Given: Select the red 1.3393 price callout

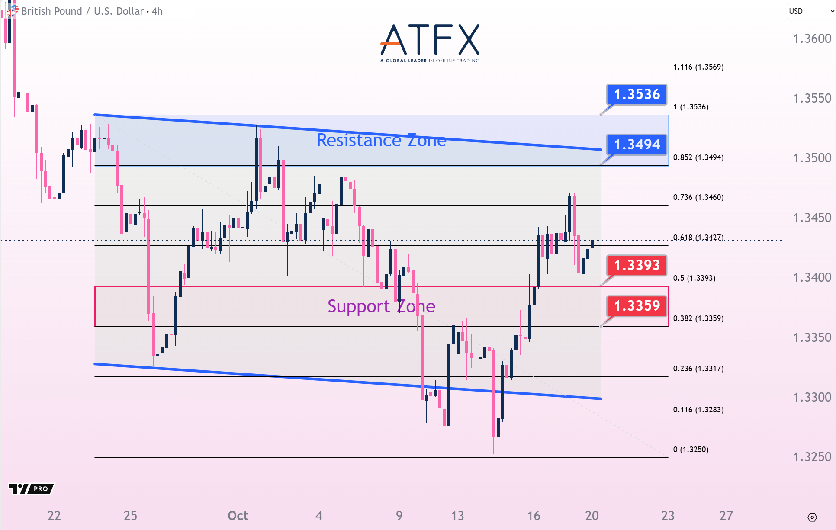Looking at the screenshot, I should point(637,265).
